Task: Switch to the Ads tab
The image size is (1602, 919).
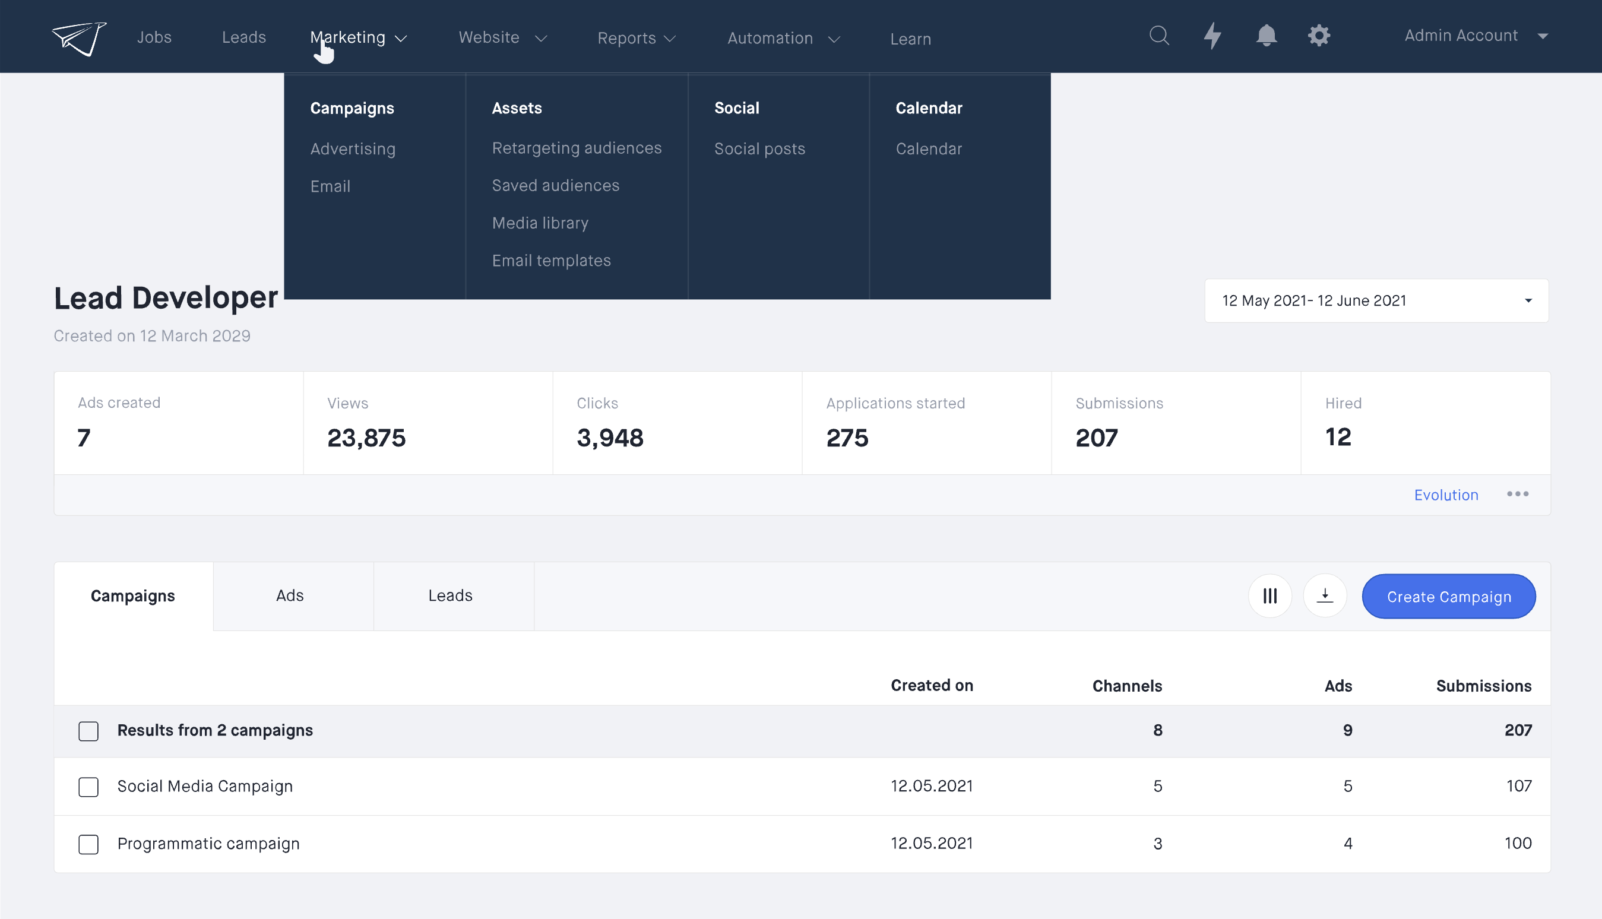Action: coord(290,596)
